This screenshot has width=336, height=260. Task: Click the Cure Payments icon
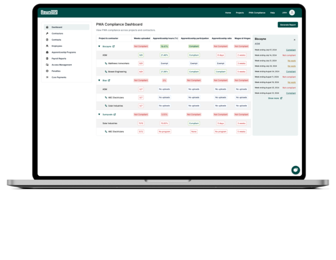pyautogui.click(x=47, y=77)
